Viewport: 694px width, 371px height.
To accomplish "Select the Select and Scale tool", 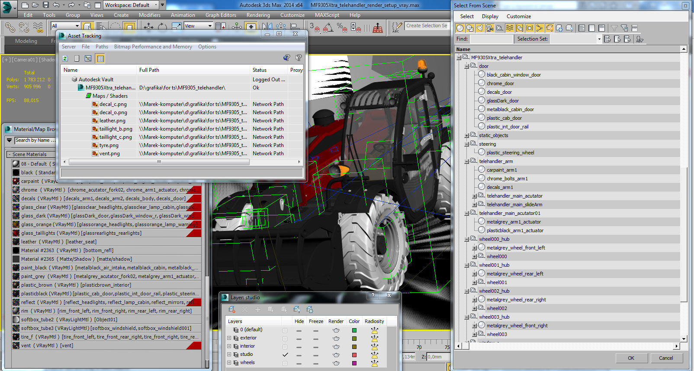I will (x=177, y=27).
